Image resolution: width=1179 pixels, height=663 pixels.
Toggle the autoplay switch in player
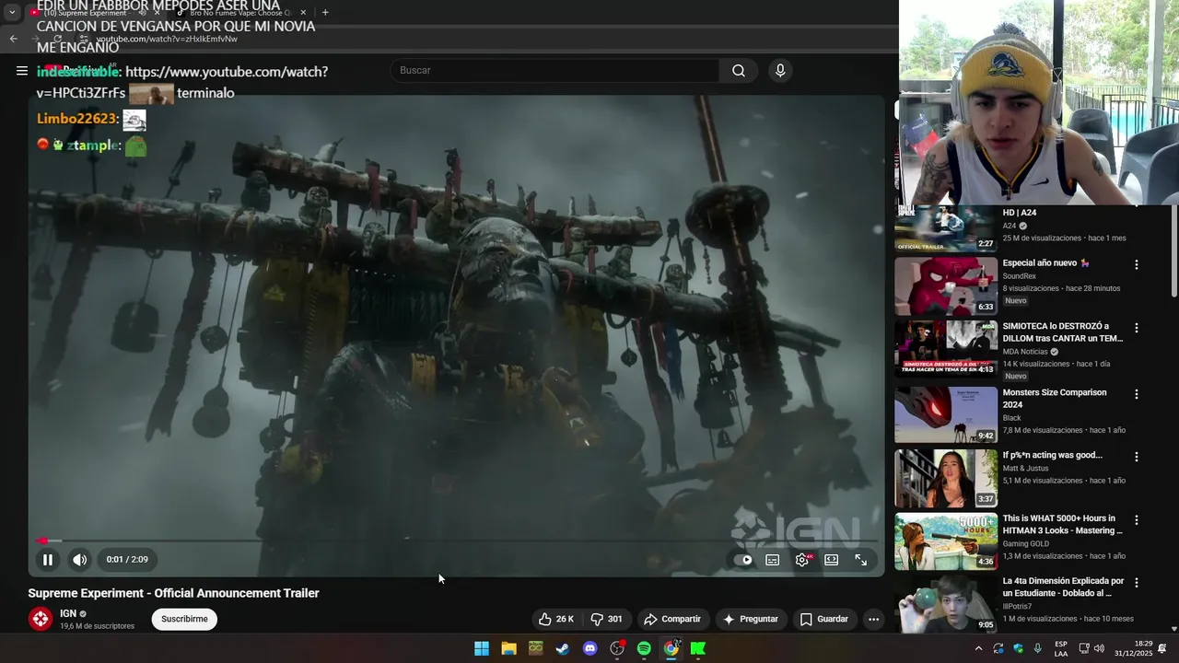coord(742,560)
